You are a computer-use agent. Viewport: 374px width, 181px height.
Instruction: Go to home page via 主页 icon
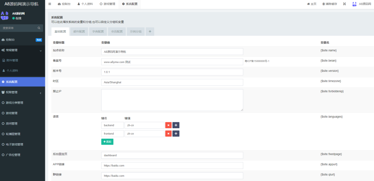[308, 4]
